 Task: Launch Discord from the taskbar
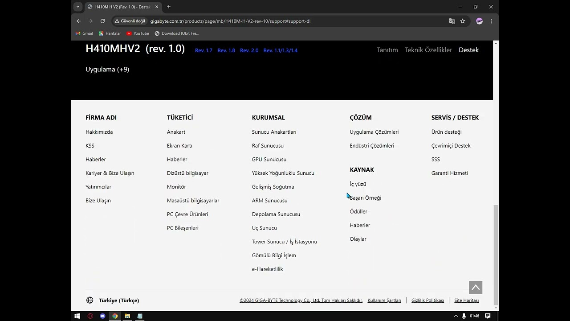(103, 316)
